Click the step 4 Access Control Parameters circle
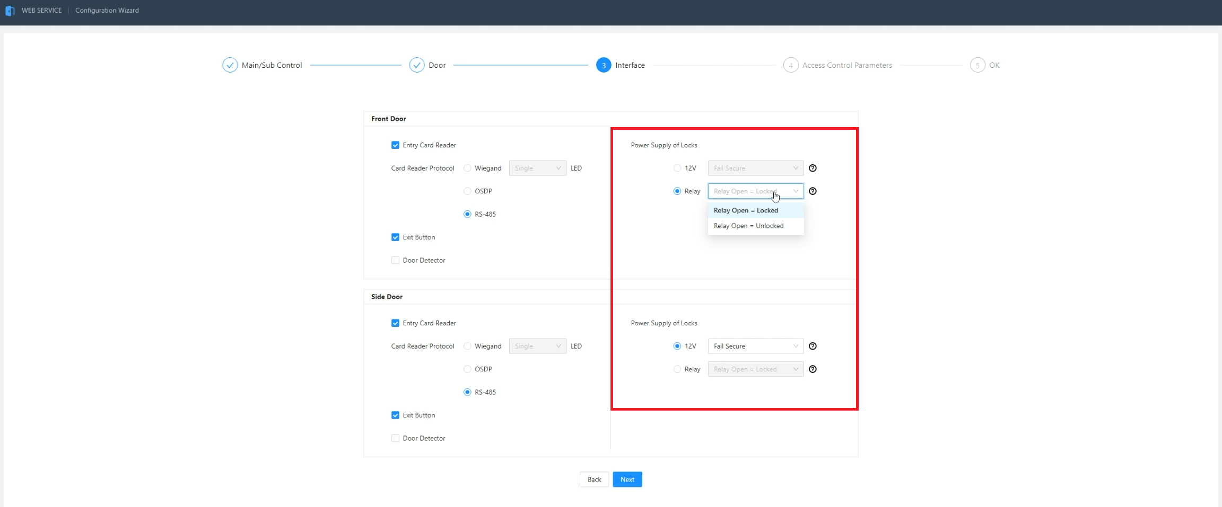The image size is (1222, 507). coord(791,65)
